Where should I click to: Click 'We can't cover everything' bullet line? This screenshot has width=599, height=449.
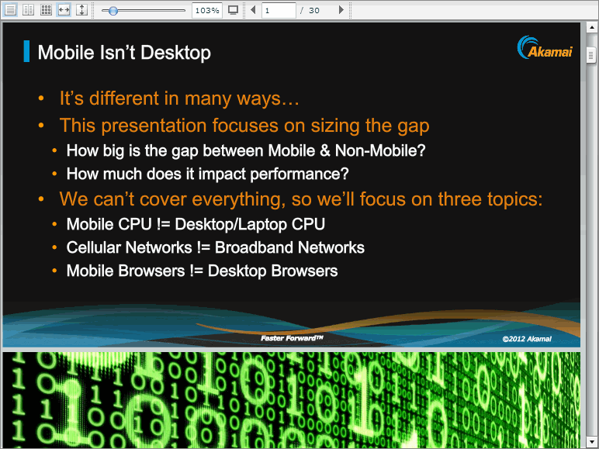(x=301, y=199)
